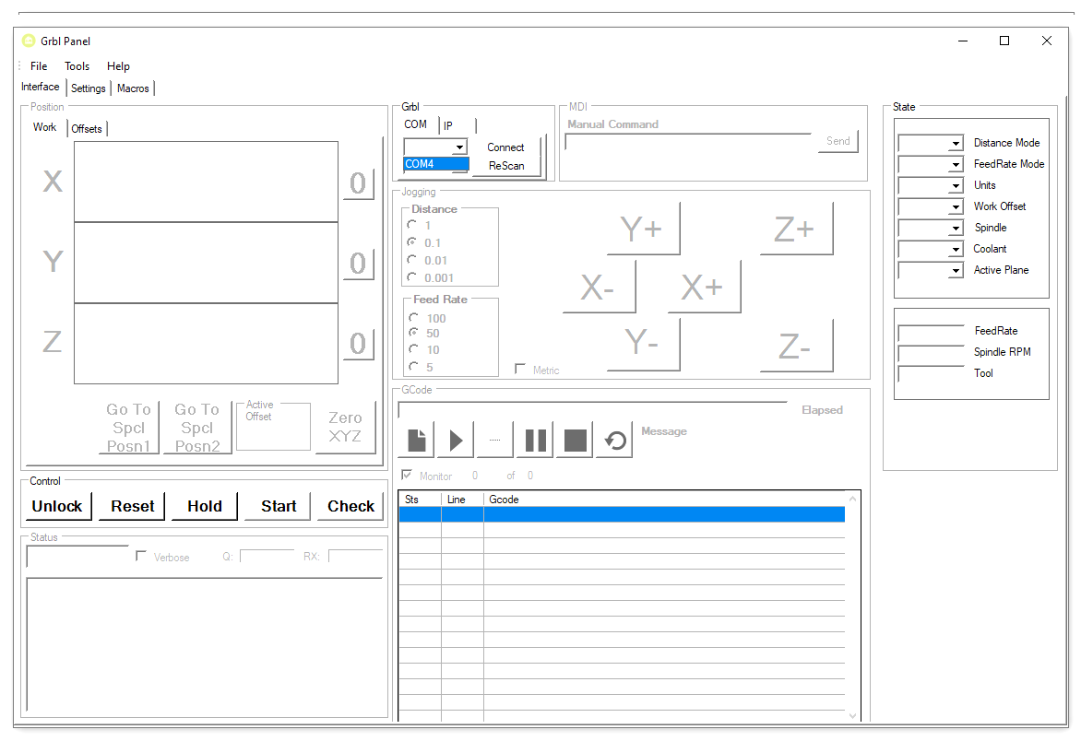
Task: Click the Manual Command input field
Action: pos(688,141)
